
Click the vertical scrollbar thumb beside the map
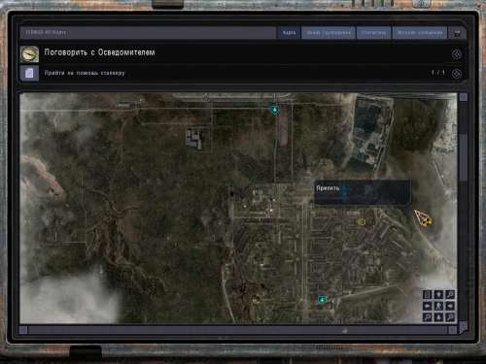click(464, 156)
